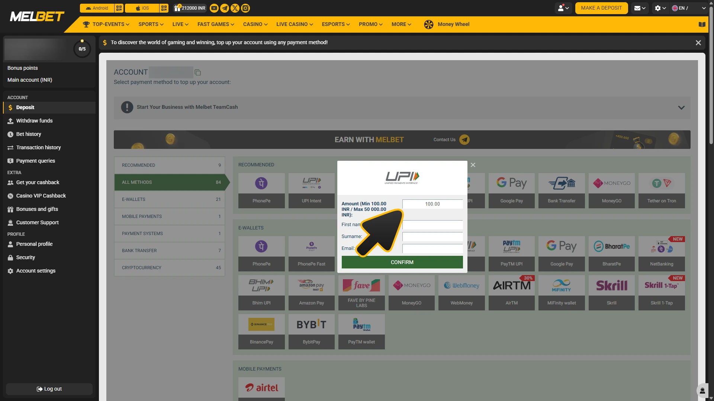
Task: Select PhonePe Fast payment method
Action: pos(312,254)
